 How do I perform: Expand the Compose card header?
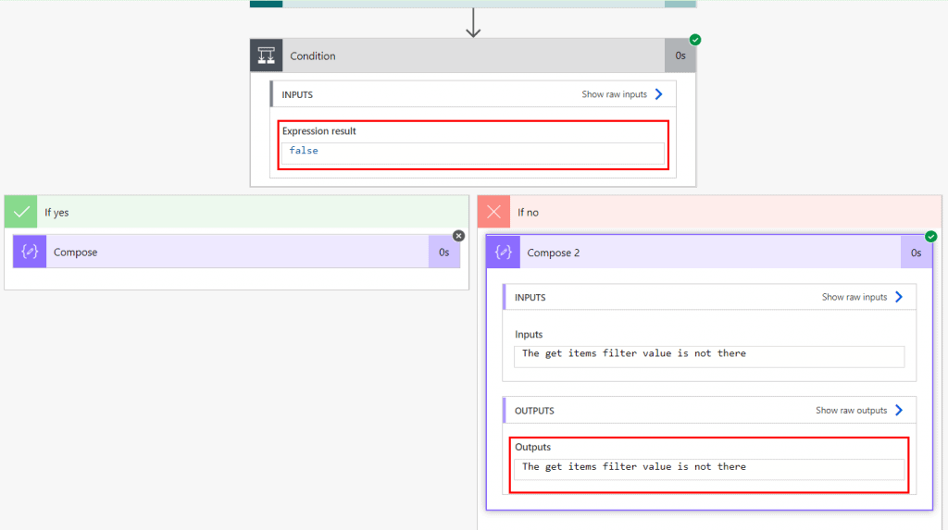pyautogui.click(x=236, y=252)
